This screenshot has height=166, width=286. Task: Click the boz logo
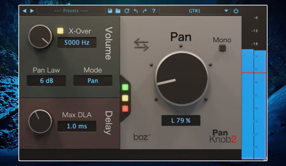142,137
